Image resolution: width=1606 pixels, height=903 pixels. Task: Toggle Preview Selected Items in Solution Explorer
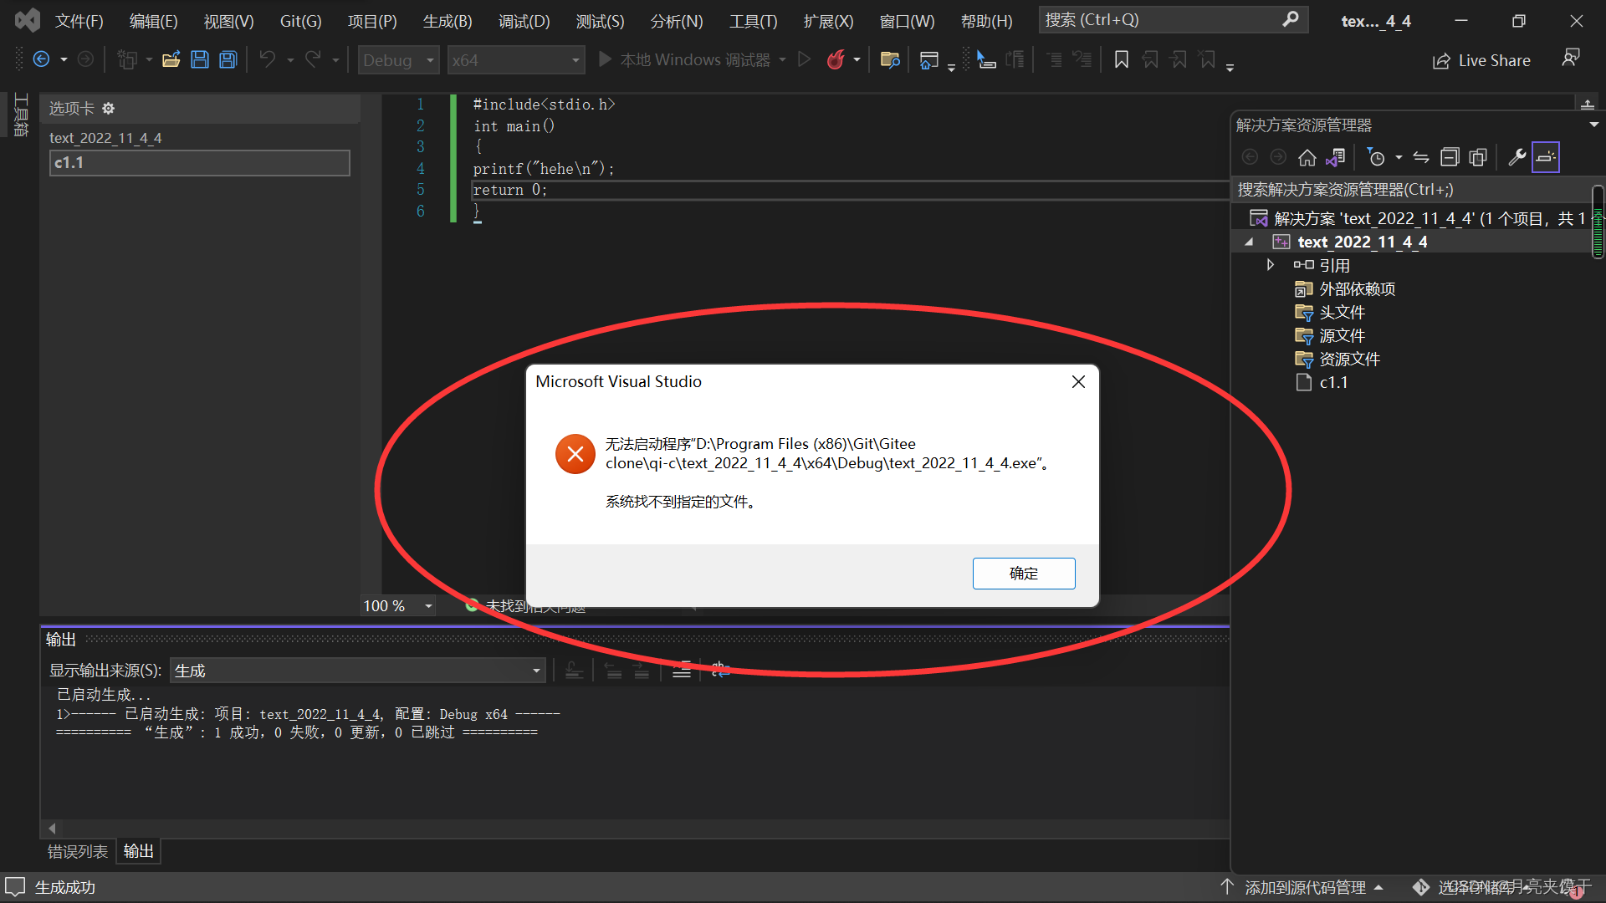(1546, 157)
